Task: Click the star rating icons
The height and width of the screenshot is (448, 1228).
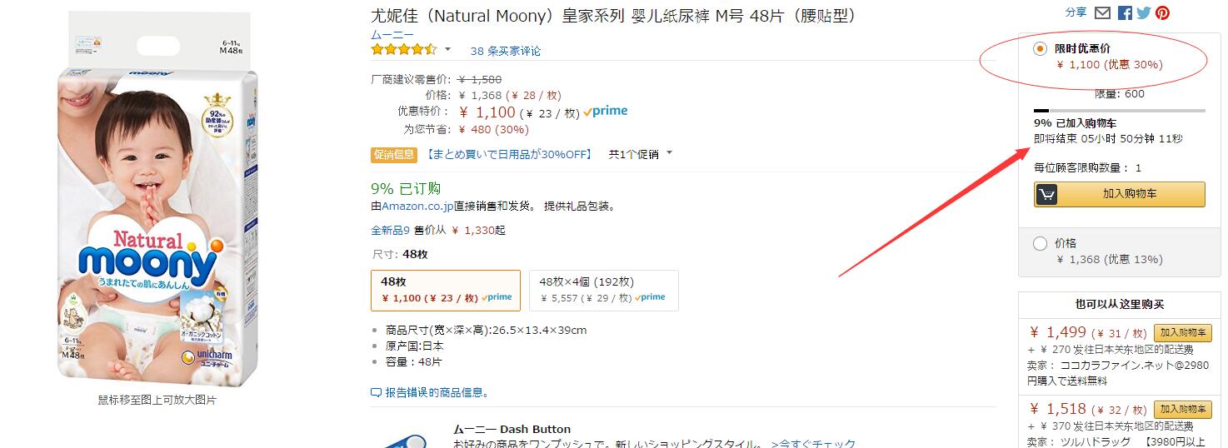Action: click(x=404, y=49)
